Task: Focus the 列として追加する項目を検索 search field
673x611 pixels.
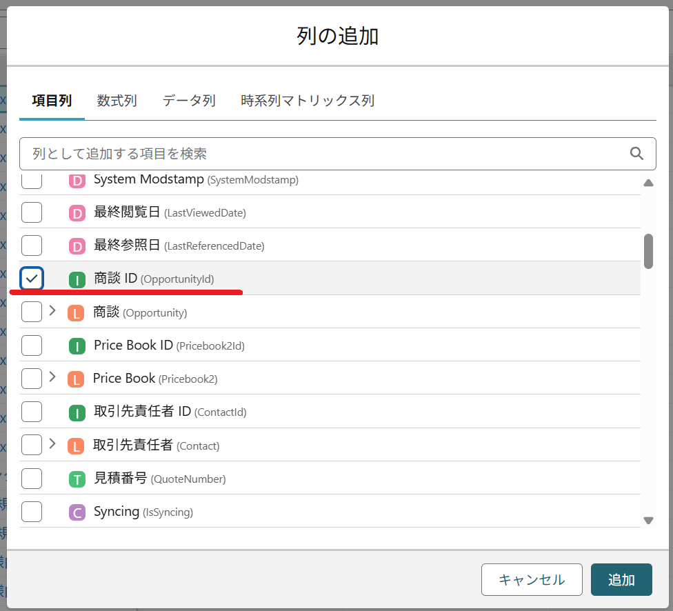Action: (x=324, y=153)
